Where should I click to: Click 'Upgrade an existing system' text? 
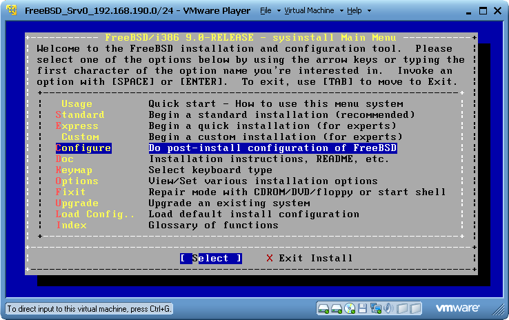click(229, 203)
